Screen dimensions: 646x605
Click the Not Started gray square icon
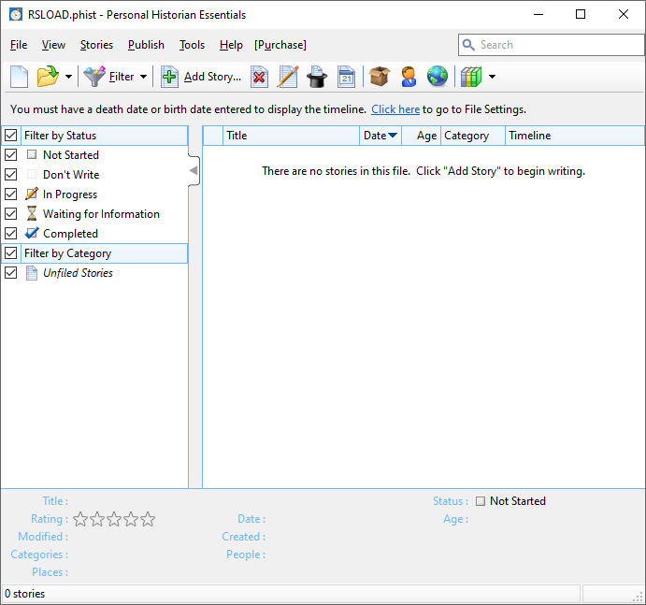pos(32,154)
